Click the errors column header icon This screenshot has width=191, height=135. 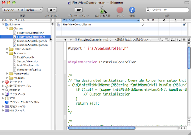point(164,20)
